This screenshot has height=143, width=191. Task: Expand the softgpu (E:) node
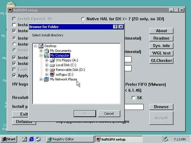coord(47,74)
